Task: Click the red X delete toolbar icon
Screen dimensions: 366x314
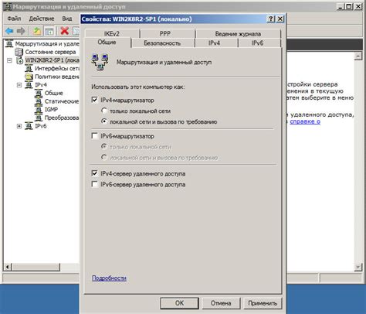Action: click(x=64, y=31)
